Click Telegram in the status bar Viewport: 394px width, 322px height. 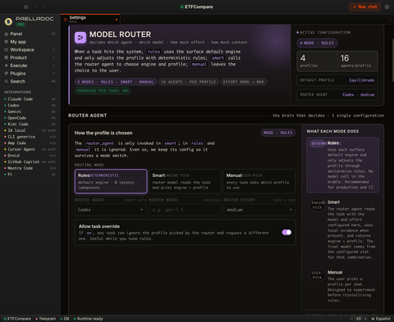tap(46, 319)
